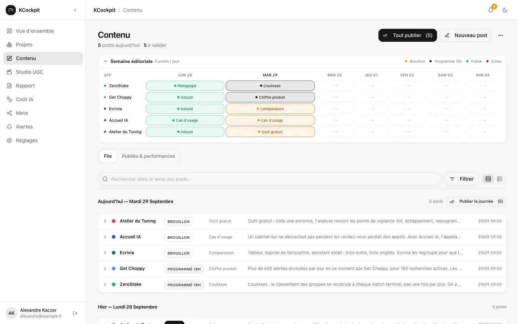The height and width of the screenshot is (324, 518).
Task: Click 'Hier — Lundi 28 Septembre' heading
Action: (x=128, y=307)
